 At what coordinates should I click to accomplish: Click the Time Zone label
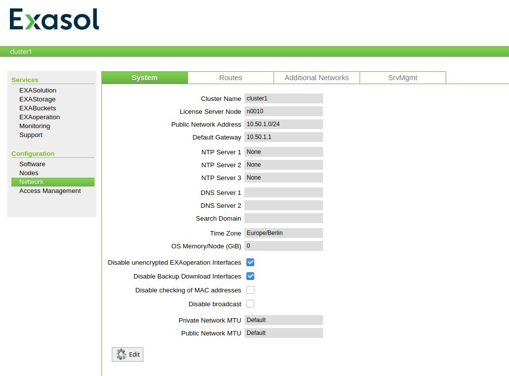pyautogui.click(x=226, y=234)
